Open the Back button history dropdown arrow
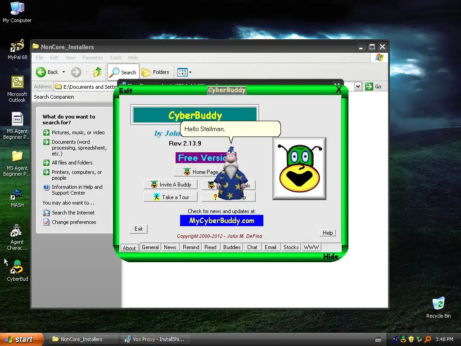Viewport: 461px width, 346px height. pos(64,72)
